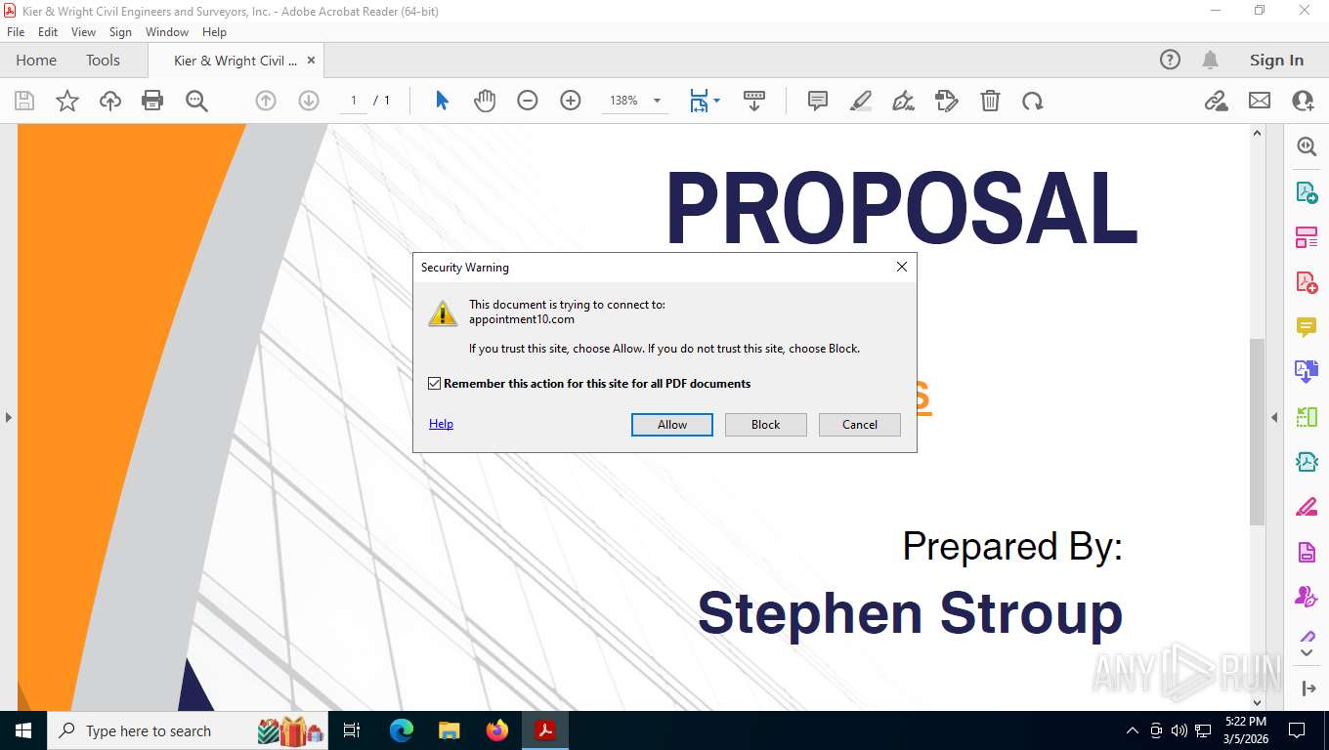
Task: Open the Find text magnifier
Action: [196, 101]
